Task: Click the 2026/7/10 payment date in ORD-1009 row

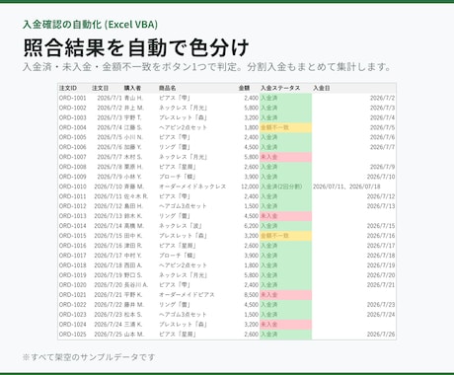Action: pos(381,177)
